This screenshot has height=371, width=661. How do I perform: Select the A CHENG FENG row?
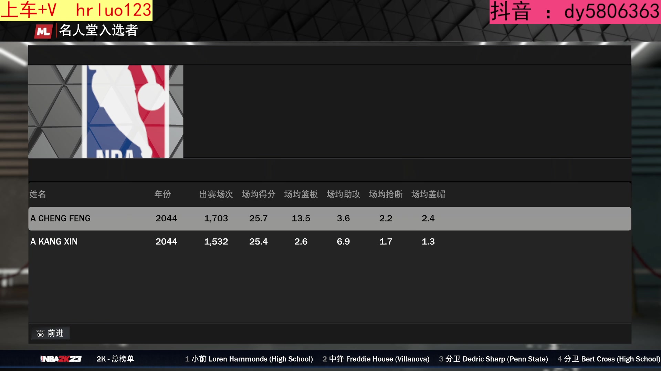coord(329,218)
